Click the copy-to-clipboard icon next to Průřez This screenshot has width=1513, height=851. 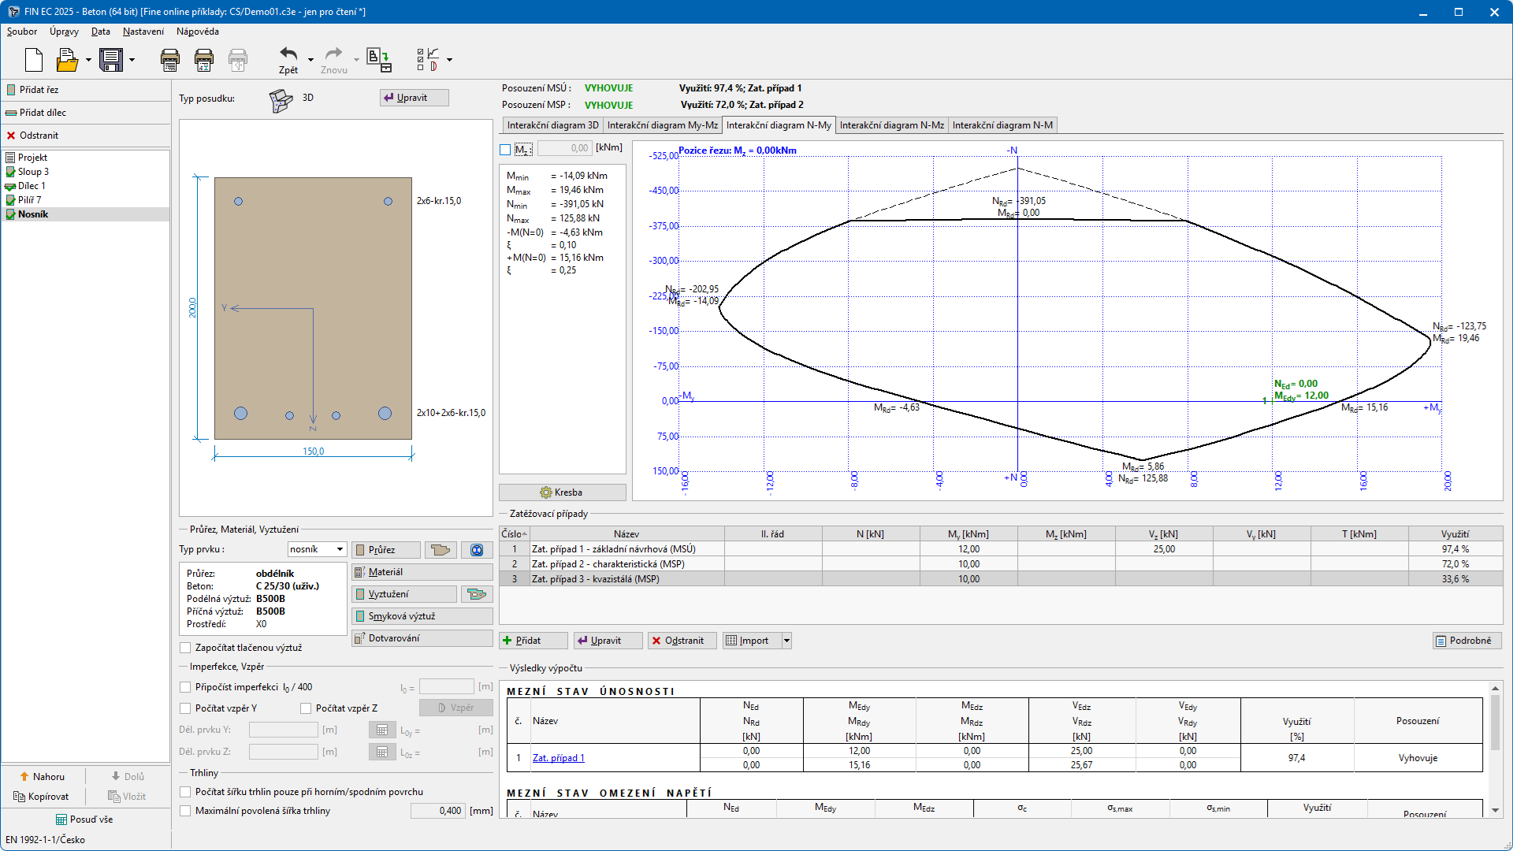coord(441,550)
